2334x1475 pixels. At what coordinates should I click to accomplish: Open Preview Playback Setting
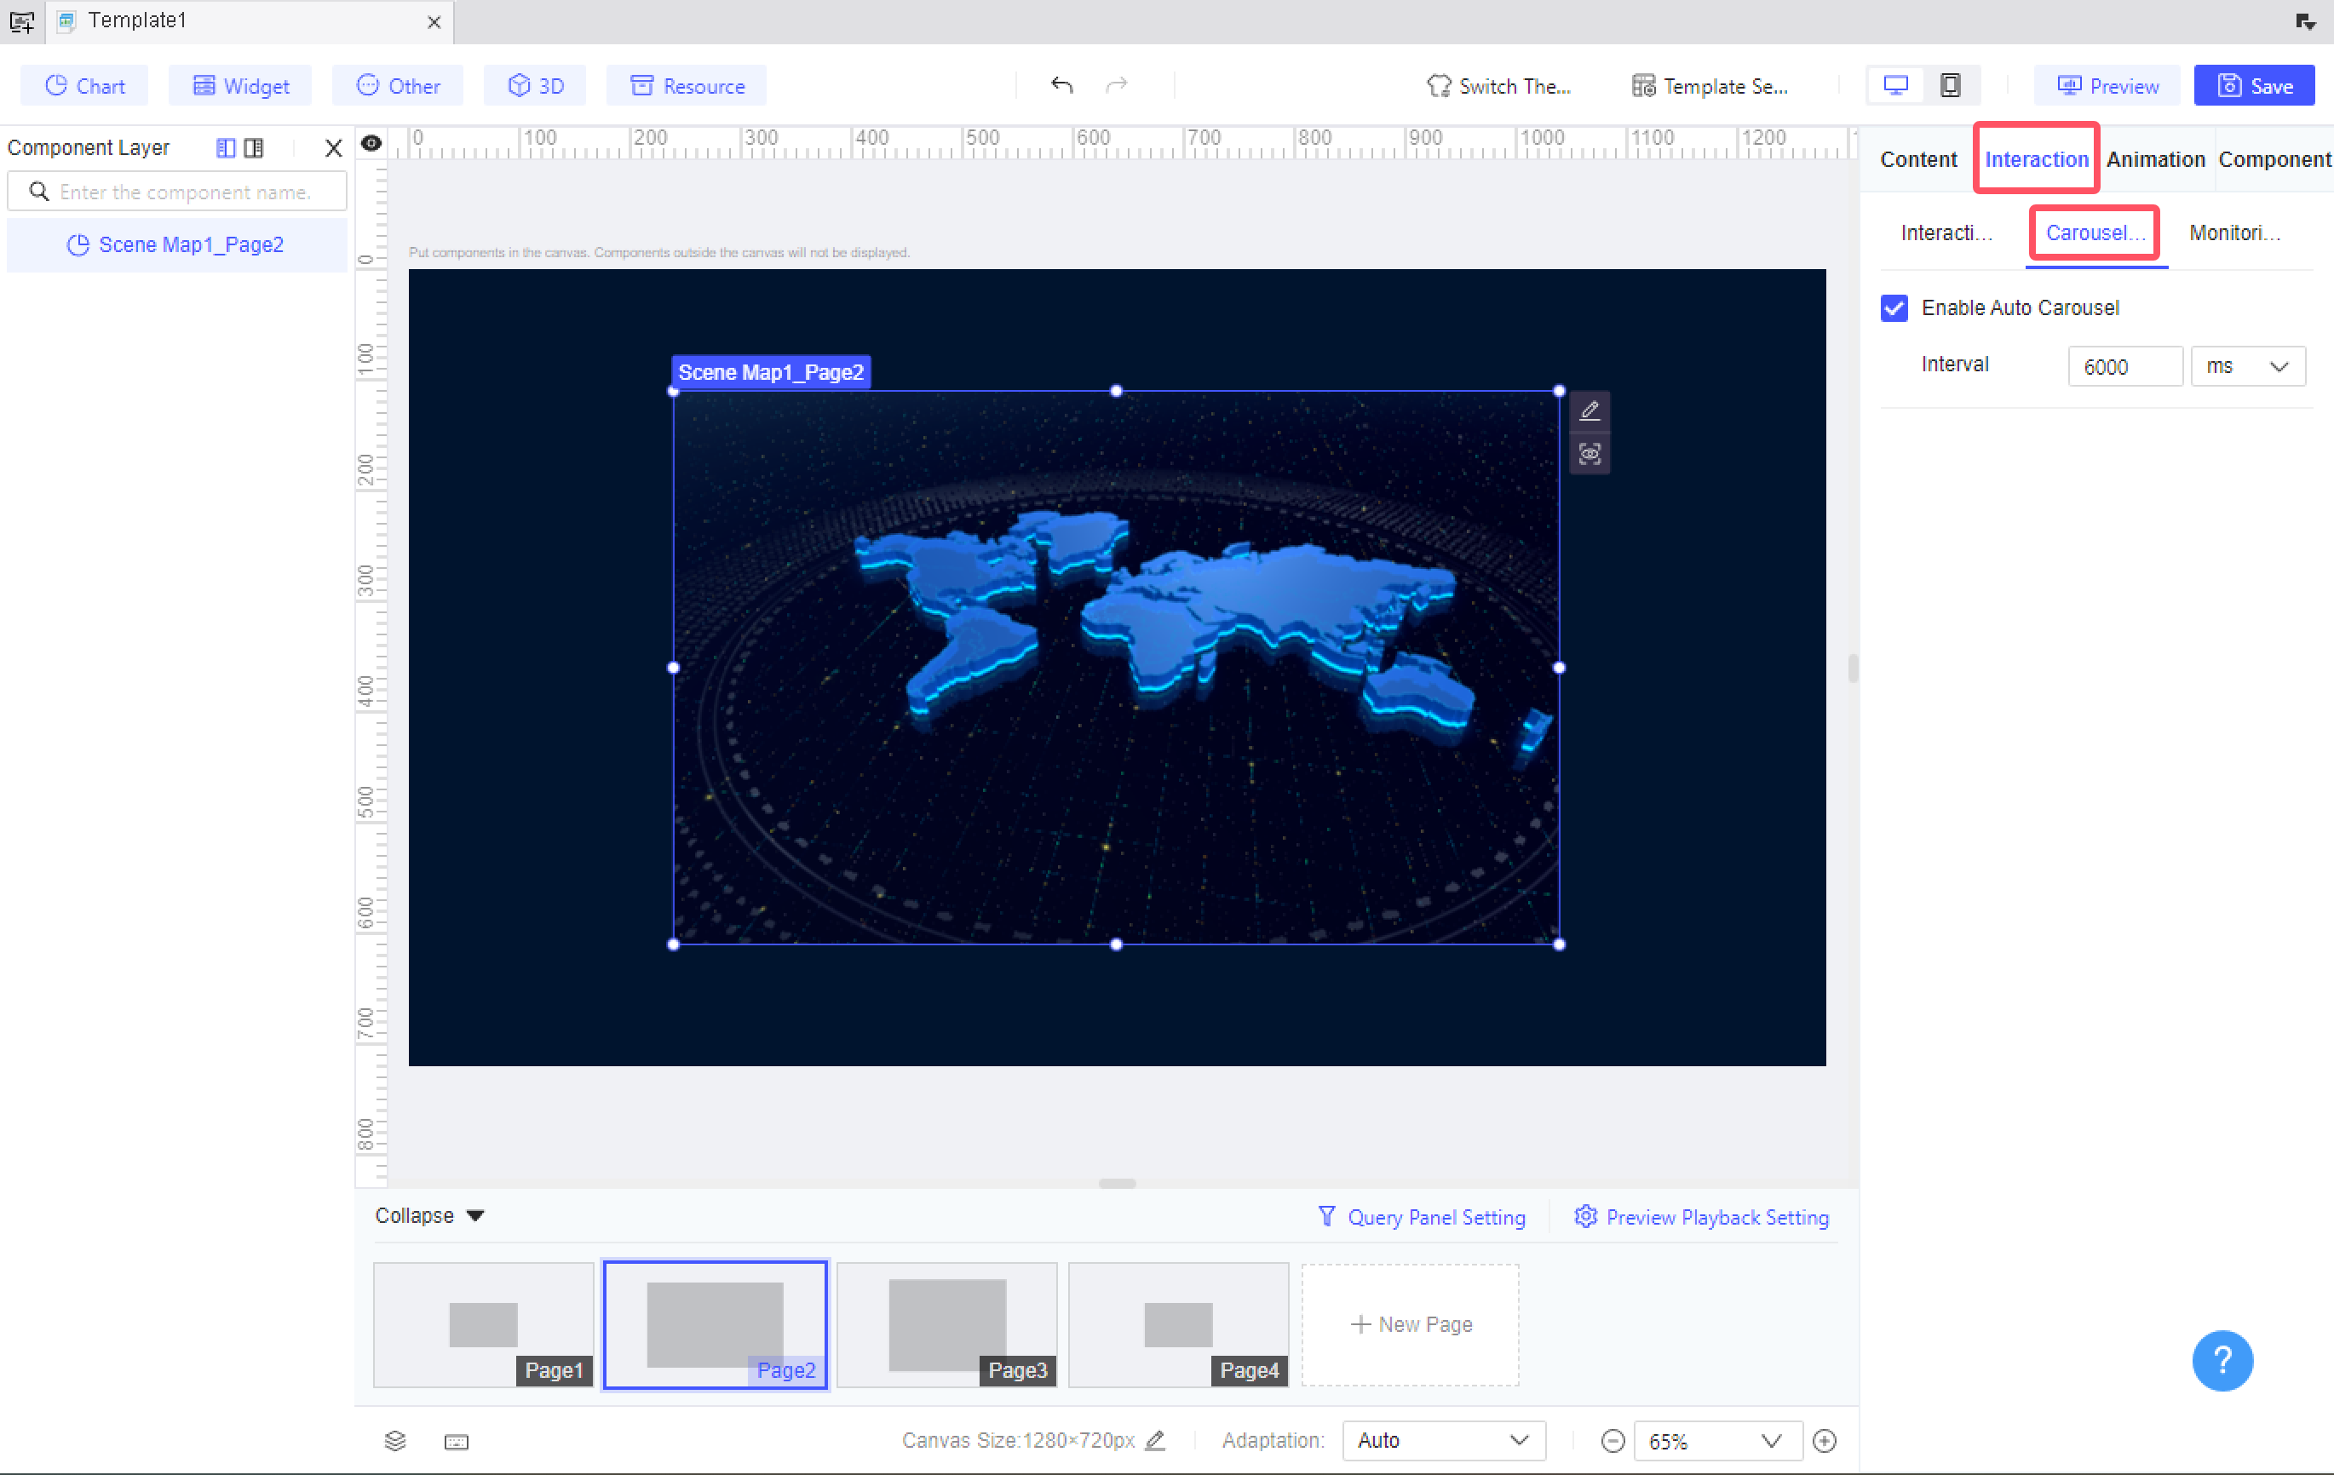point(1702,1217)
